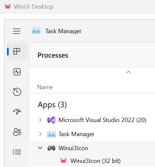
Task: Open the Startup apps sidebar icon
Action: click(17, 112)
